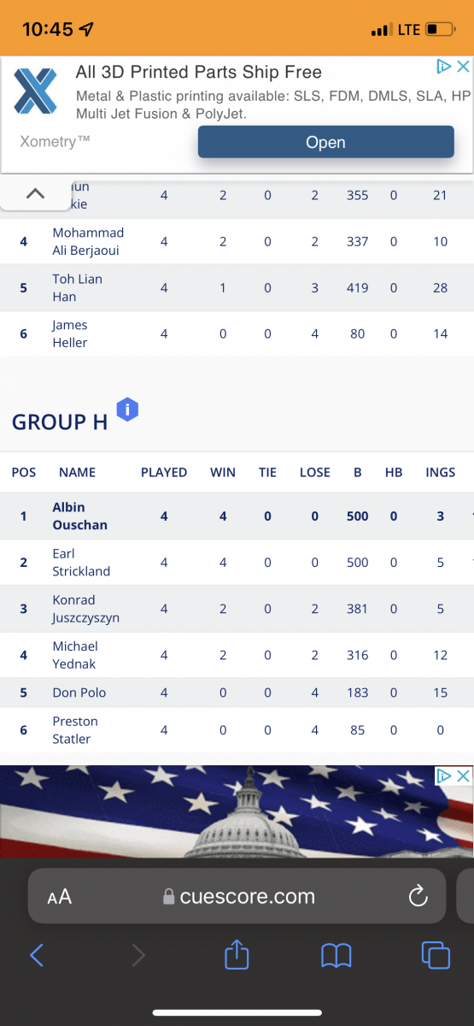
Task: Open Albin Ouschan player link
Action: (x=79, y=516)
